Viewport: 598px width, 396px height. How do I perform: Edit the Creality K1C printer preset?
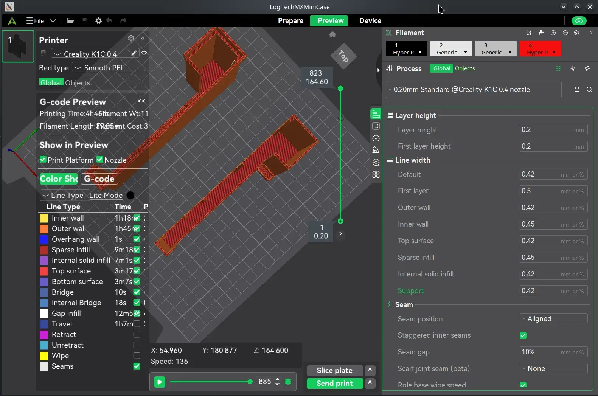(134, 53)
